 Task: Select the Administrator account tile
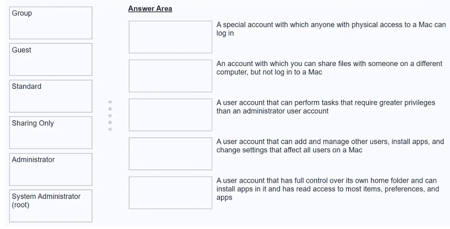[51, 170]
